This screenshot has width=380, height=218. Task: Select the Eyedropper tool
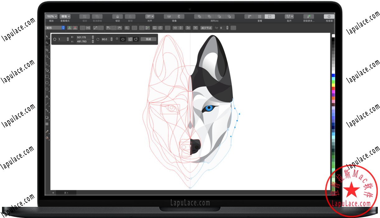47,131
